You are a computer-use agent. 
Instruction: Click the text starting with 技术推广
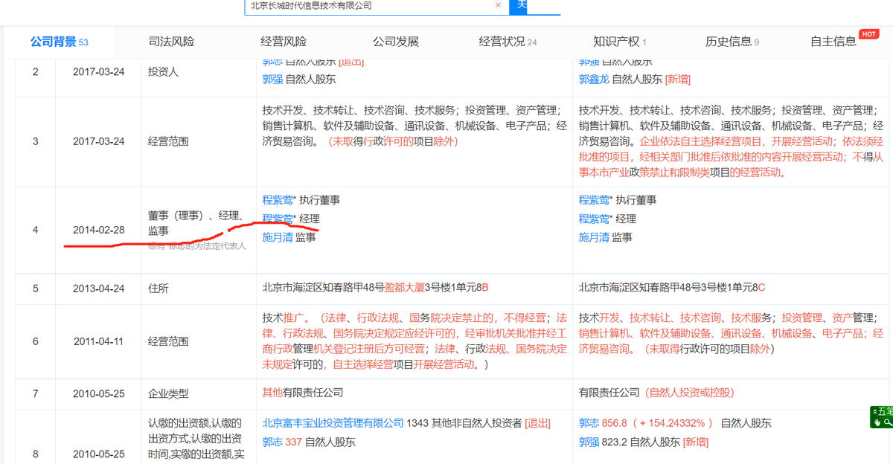pos(415,341)
